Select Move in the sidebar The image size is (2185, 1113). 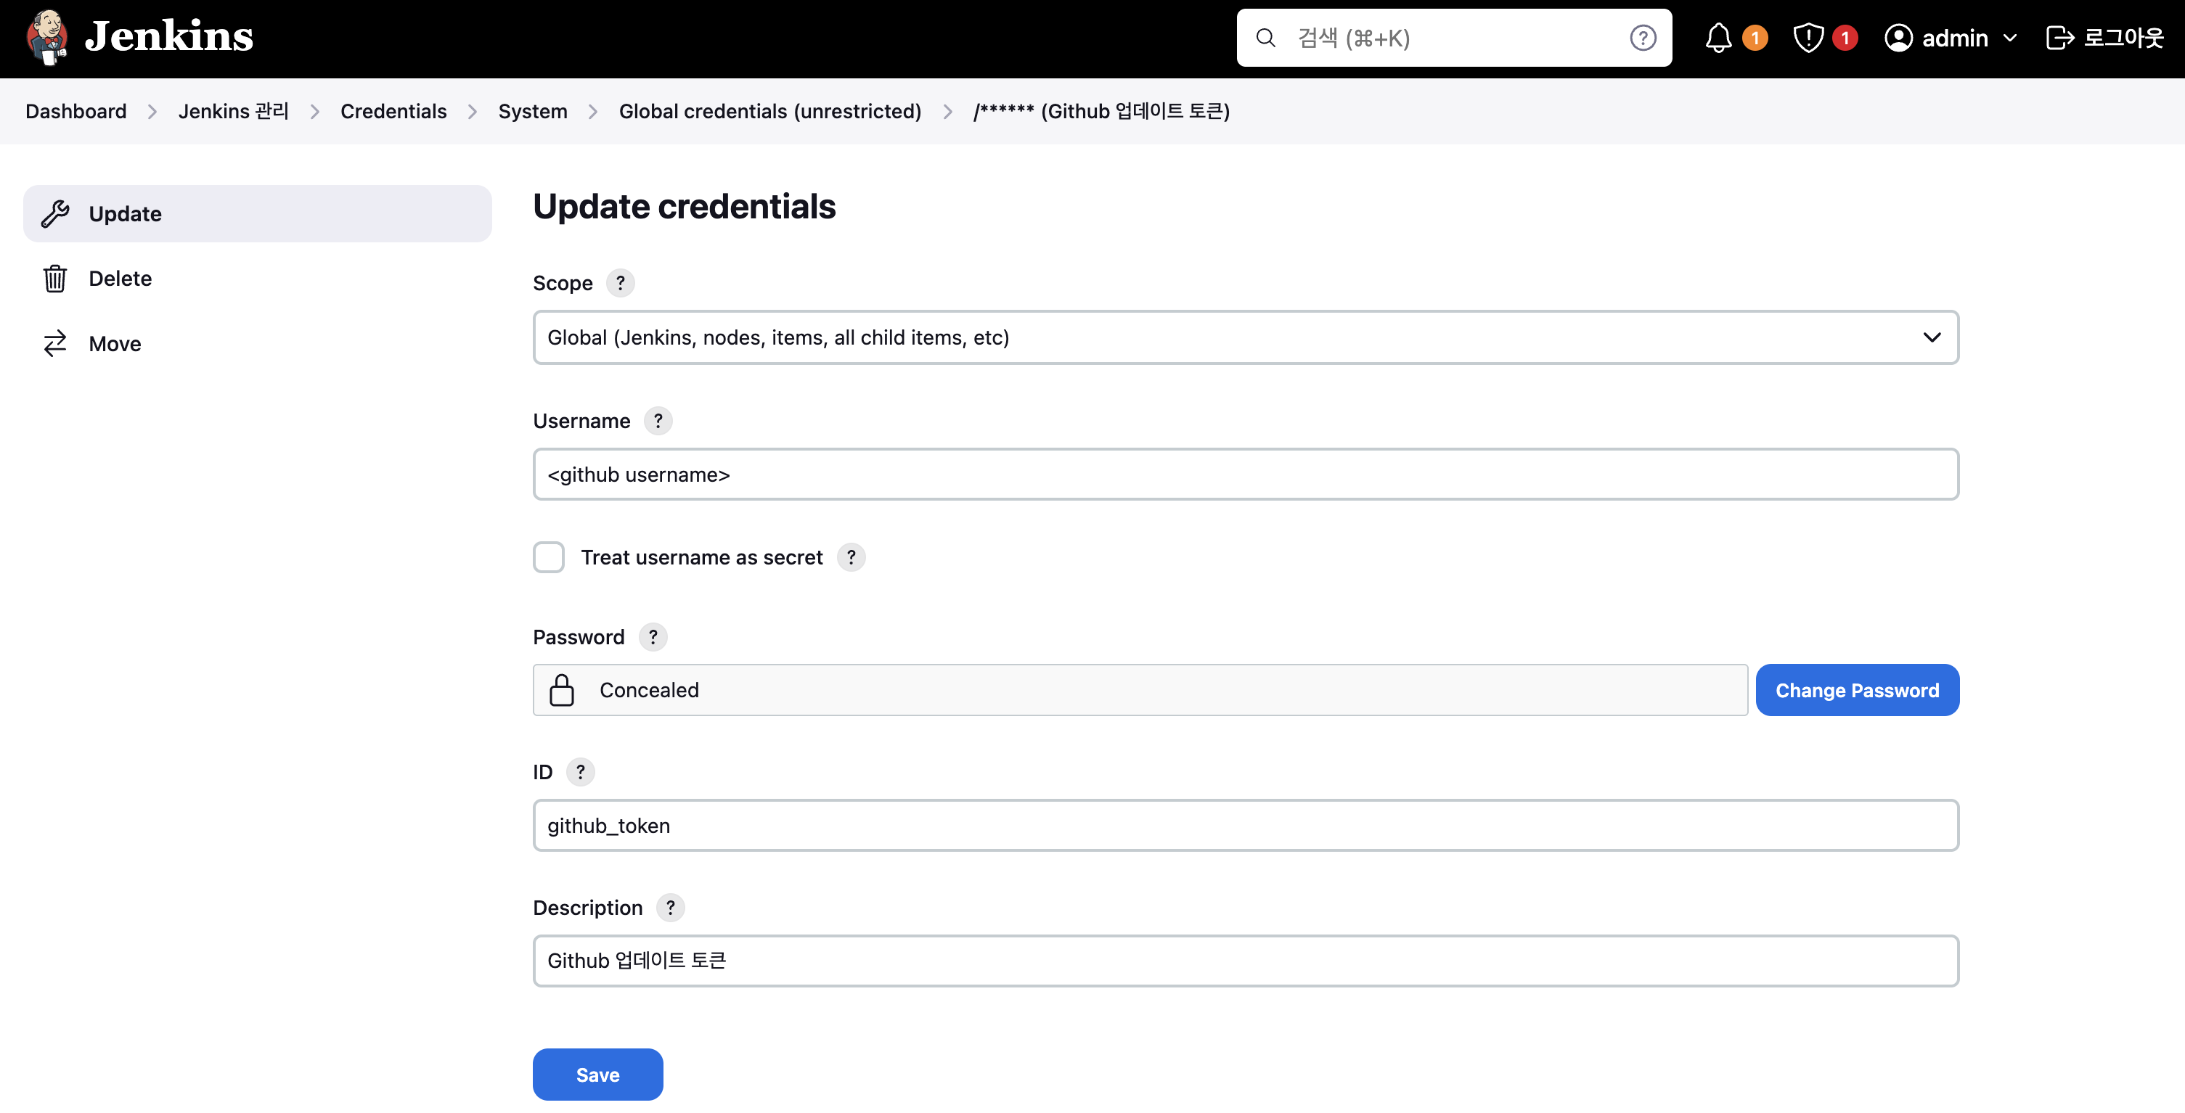click(115, 344)
